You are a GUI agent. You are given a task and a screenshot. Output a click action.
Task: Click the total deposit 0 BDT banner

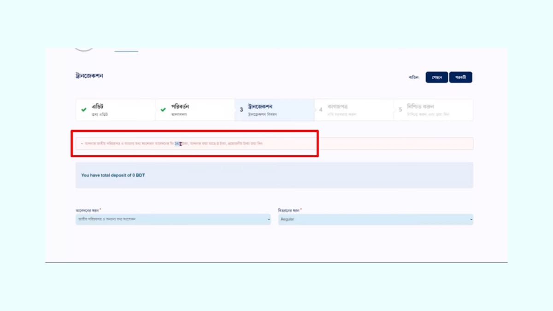(274, 175)
